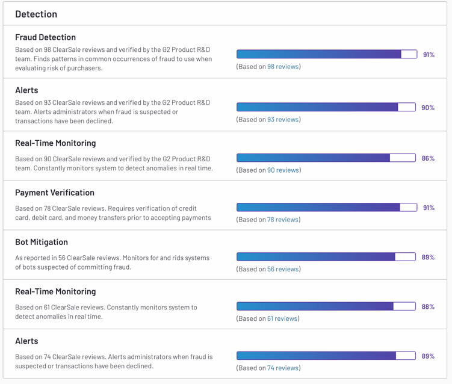Click the 74 reviews link
The width and height of the screenshot is (452, 384).
tap(283, 368)
